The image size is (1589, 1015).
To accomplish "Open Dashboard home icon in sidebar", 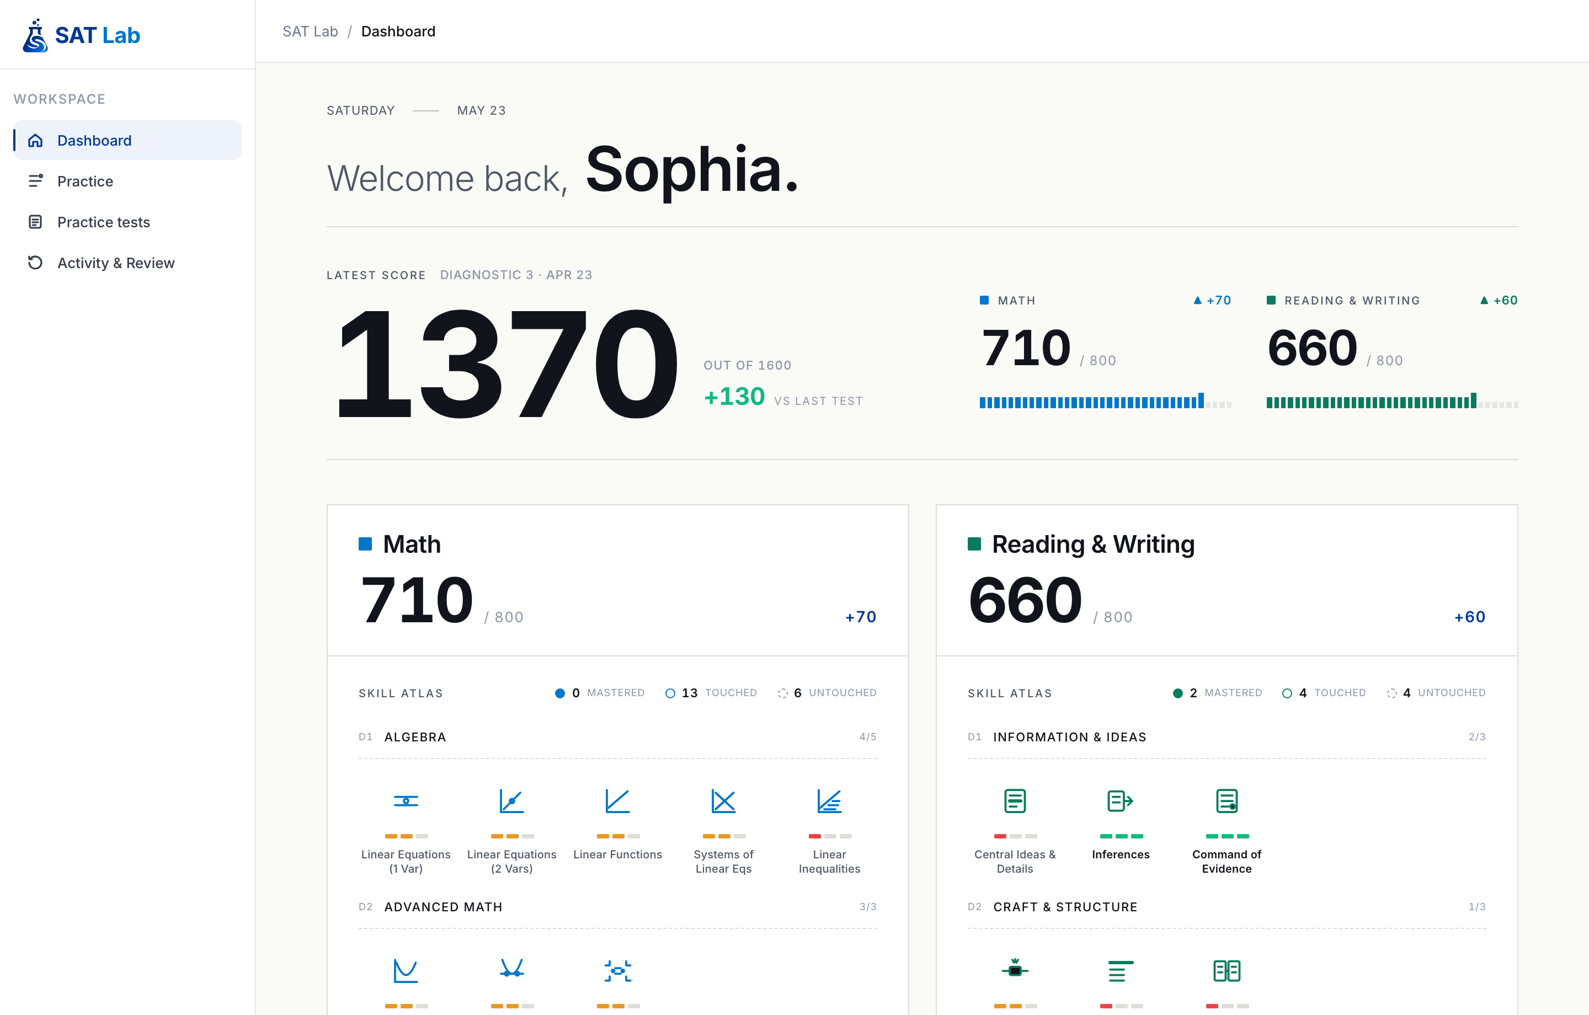I will pyautogui.click(x=36, y=140).
